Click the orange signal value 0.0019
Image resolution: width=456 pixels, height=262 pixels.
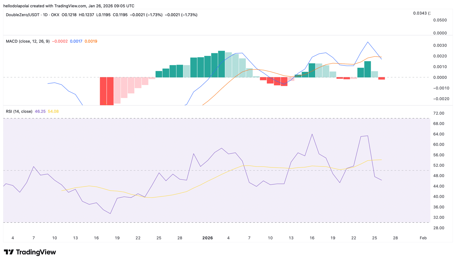tap(91, 41)
